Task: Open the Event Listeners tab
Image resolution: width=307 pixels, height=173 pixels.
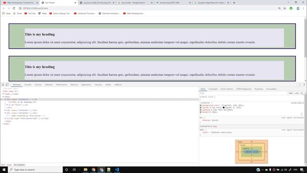Action: [x=227, y=89]
